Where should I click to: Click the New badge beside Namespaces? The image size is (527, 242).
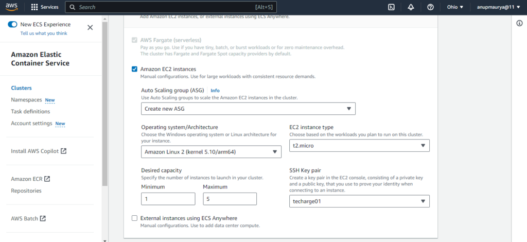click(50, 100)
